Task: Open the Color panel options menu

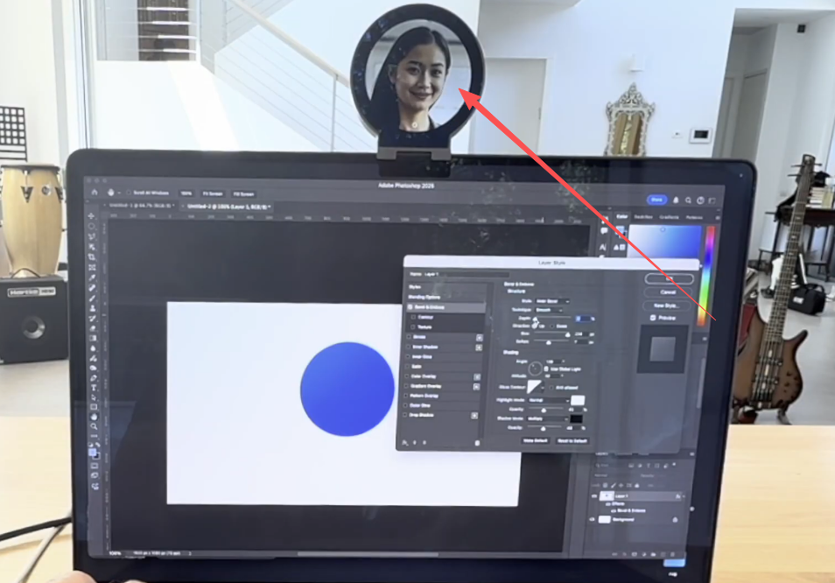Action: point(718,217)
